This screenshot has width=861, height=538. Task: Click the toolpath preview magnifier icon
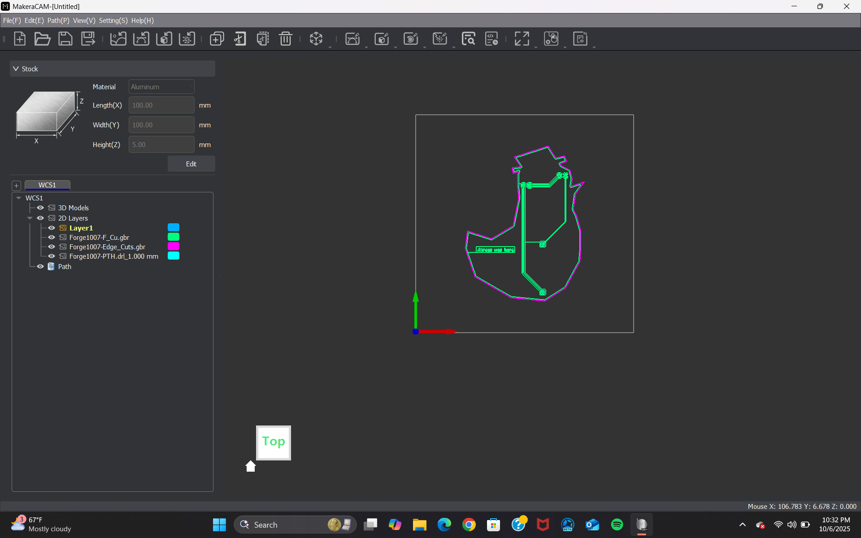click(468, 39)
